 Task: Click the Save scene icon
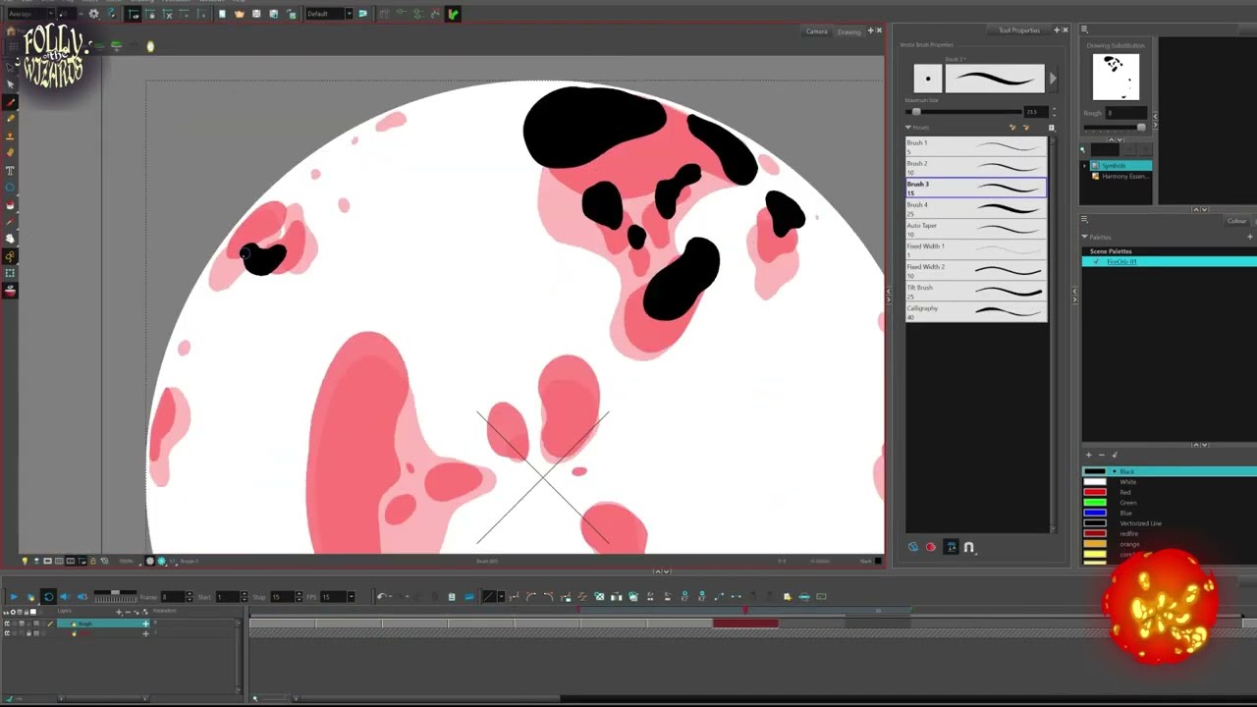click(256, 14)
